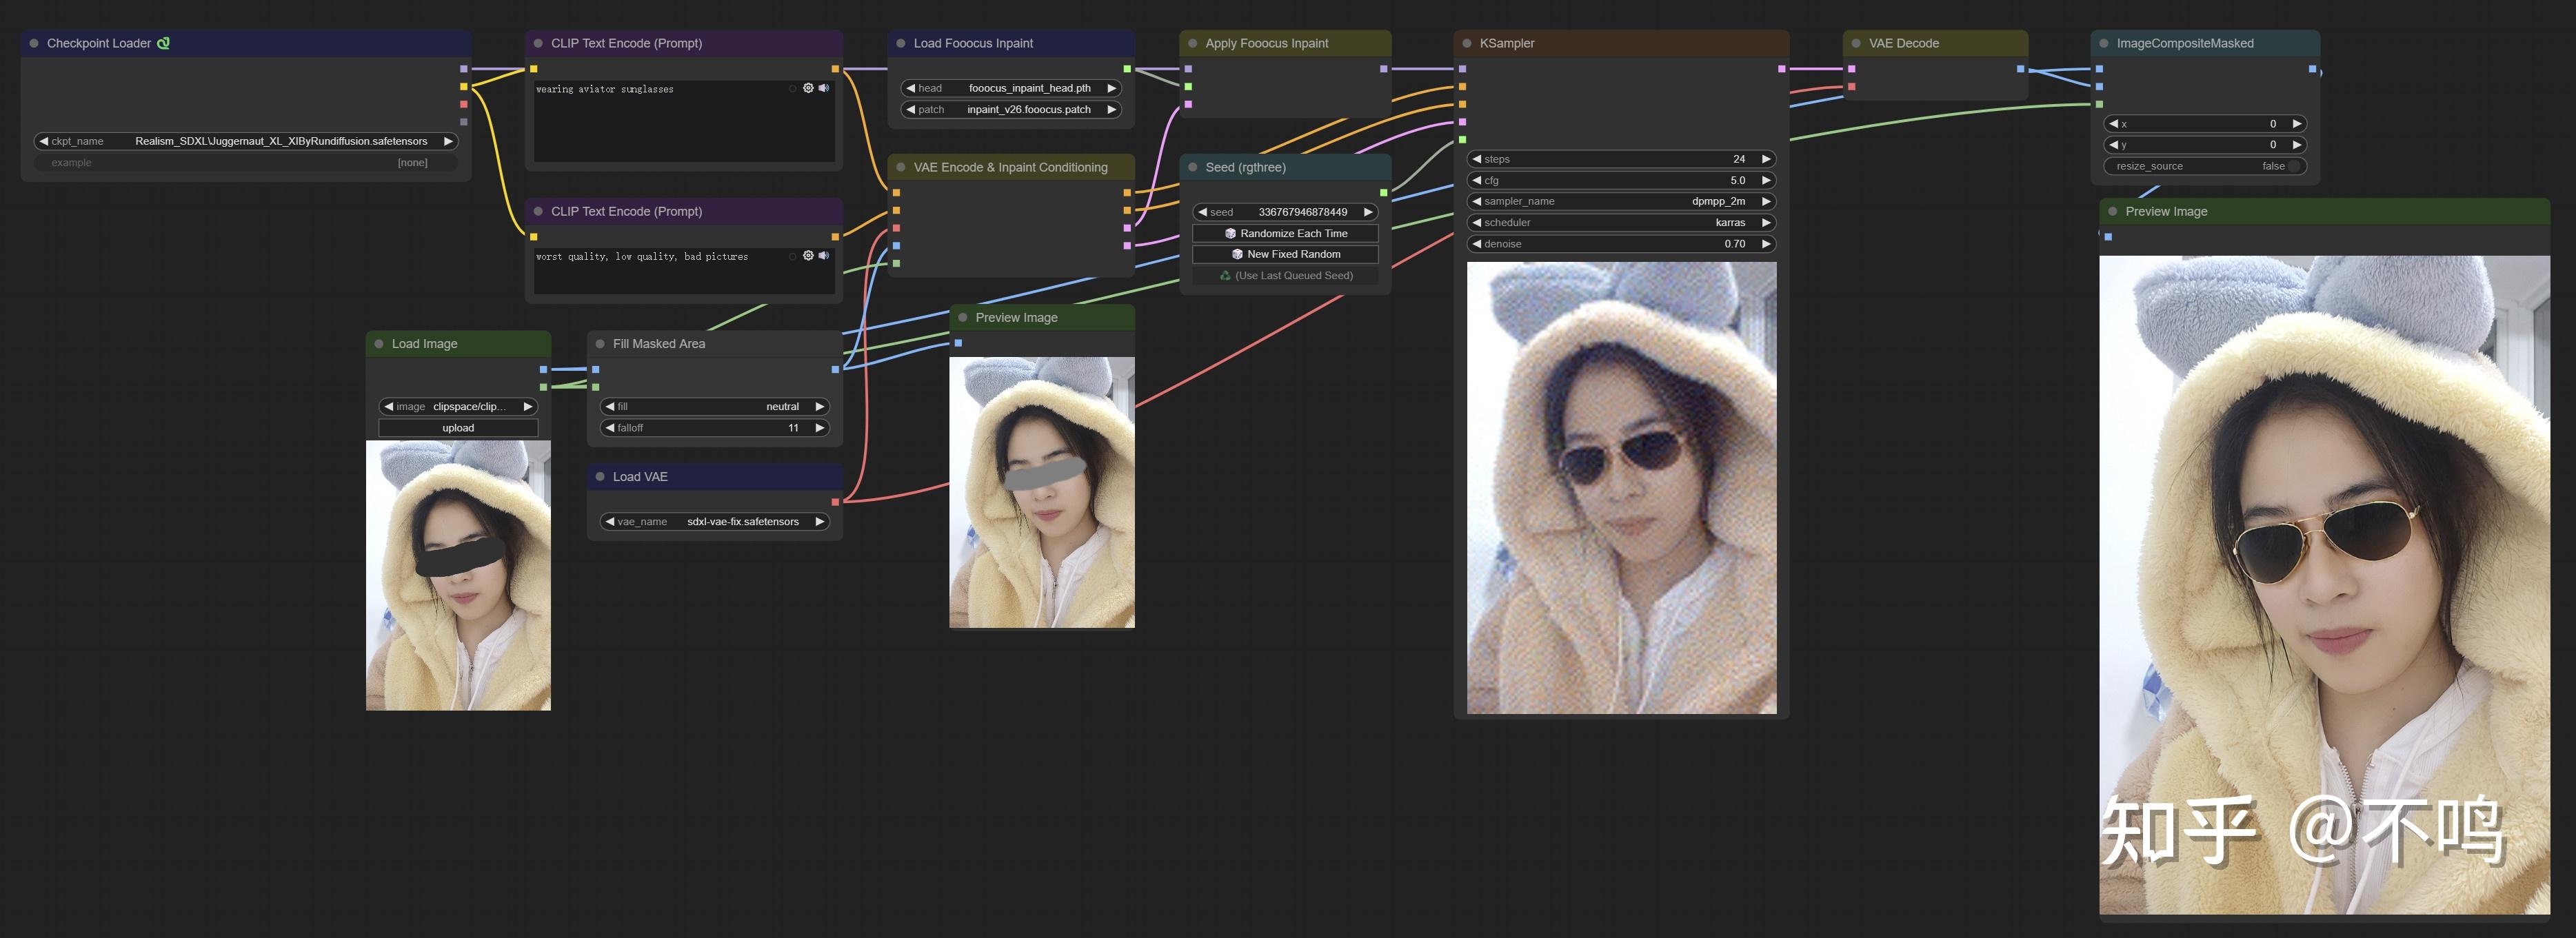Open the sampler_name dpmpp_2m dropdown
The width and height of the screenshot is (2576, 938).
coord(1620,201)
